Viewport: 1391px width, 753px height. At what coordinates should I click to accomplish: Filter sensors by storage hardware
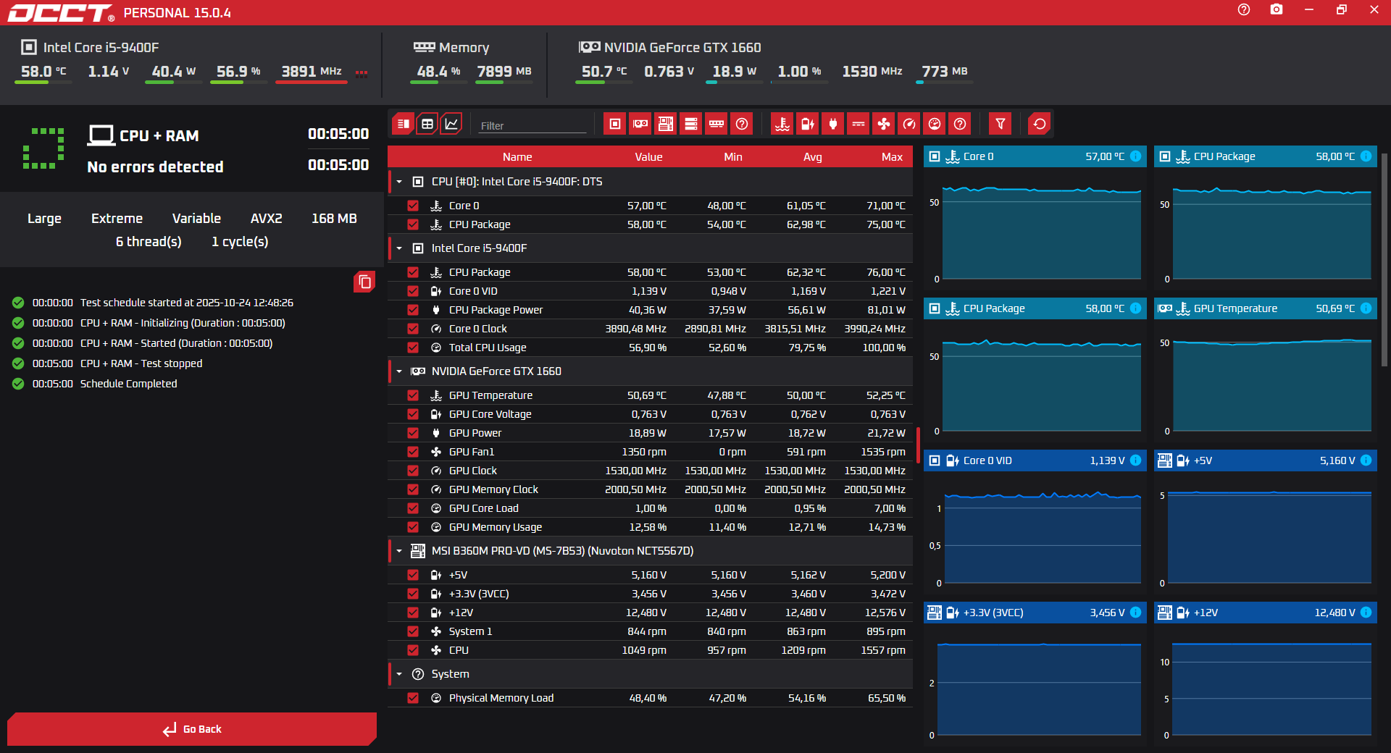pos(691,124)
